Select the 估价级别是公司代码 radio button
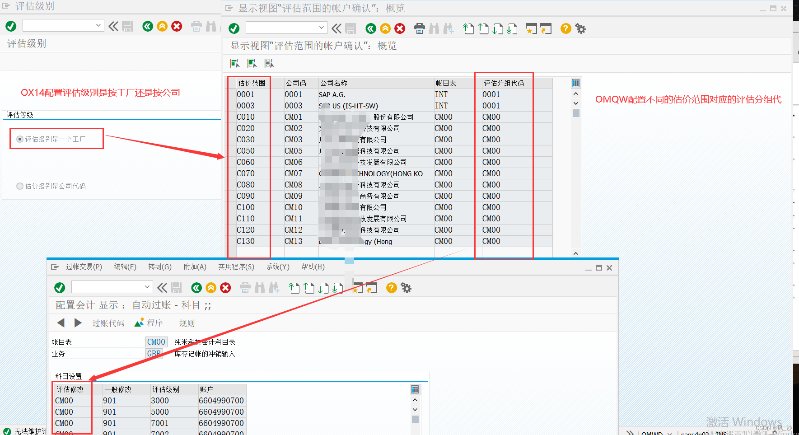The height and width of the screenshot is (435, 799). (19, 186)
